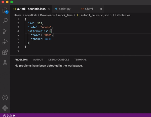151x117 pixels.
Task: Click the opening brace on line 1
Action: coord(25,19)
